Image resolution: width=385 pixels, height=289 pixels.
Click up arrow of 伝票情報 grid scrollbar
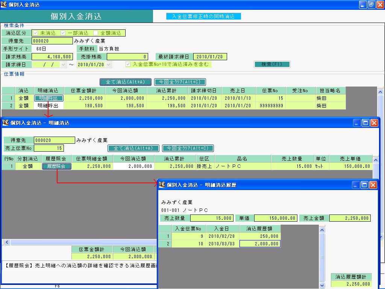(x=380, y=92)
